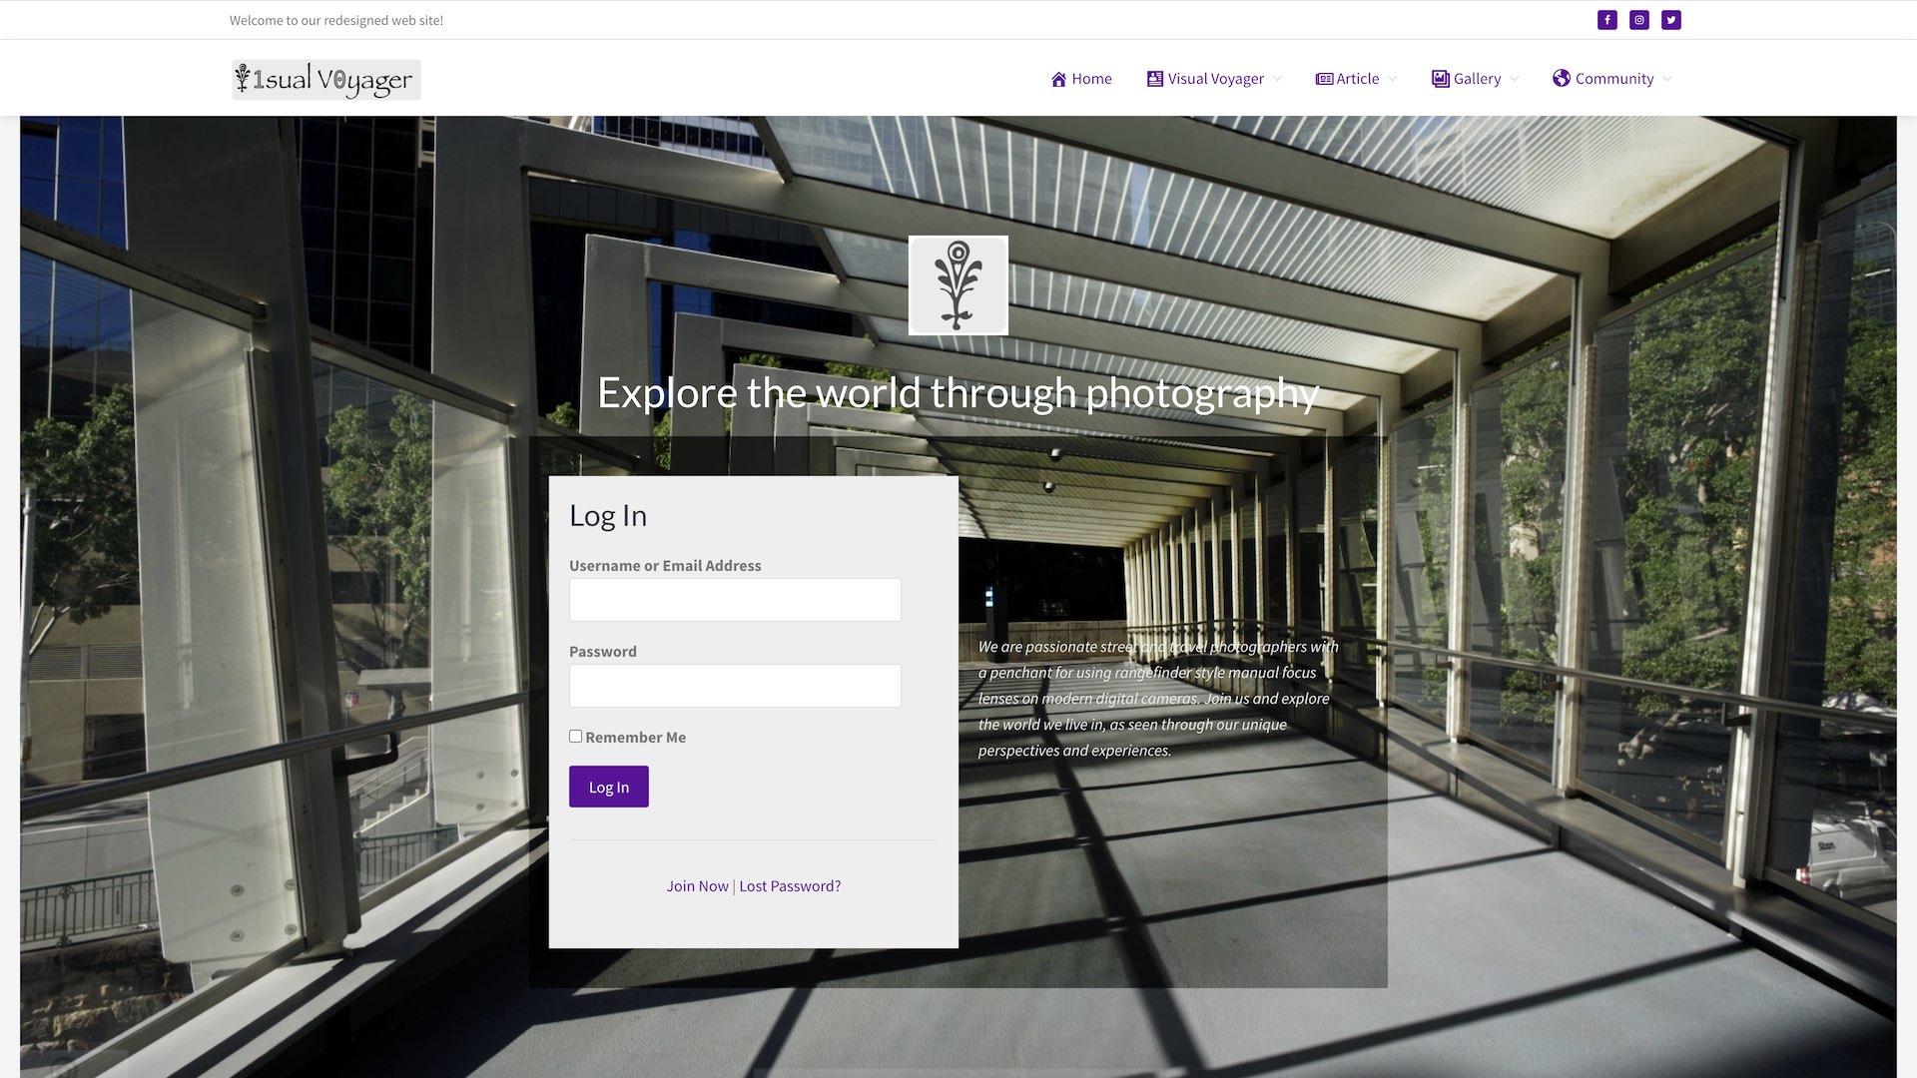
Task: Expand the Gallery dropdown menu
Action: pos(1476,78)
